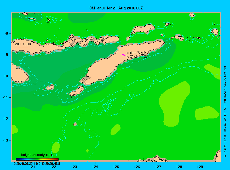
Task: Click the "200 1000m" depth contour legend
Action: coord(24,44)
